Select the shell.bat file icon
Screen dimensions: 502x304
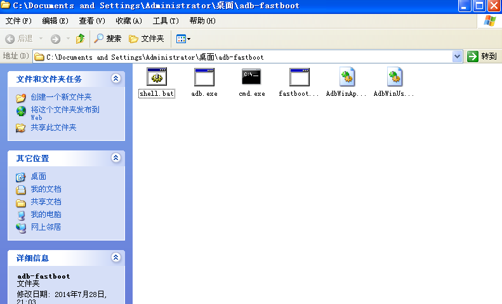[x=156, y=77]
